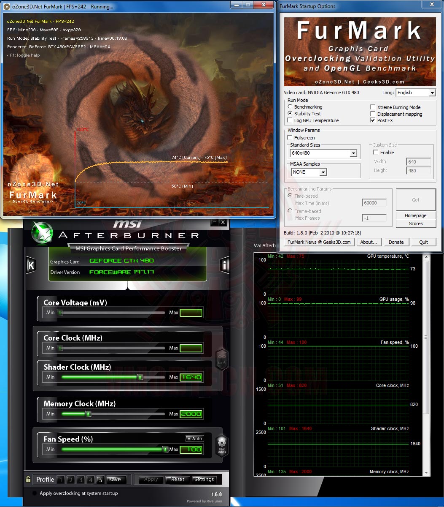Image resolution: width=444 pixels, height=507 pixels.
Task: Click the monitor graph scroll-up arrow
Action: click(426, 257)
